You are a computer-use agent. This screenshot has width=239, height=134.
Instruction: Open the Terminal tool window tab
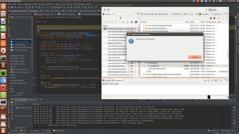[x=46, y=131]
